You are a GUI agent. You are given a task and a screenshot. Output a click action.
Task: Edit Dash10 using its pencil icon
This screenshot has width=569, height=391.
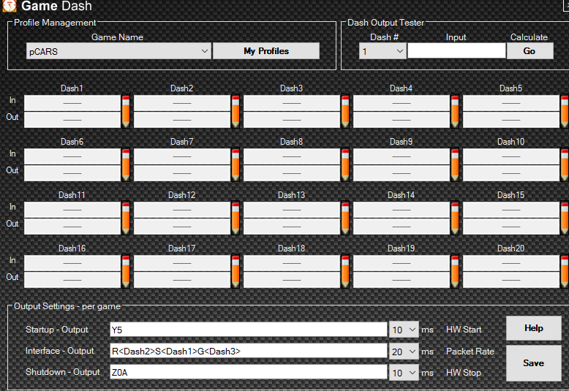(565, 164)
